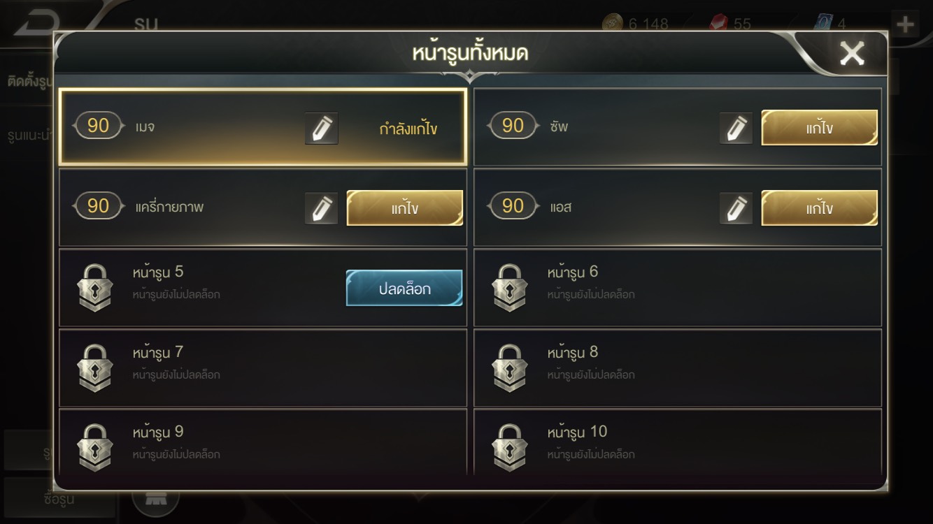Click the padlock icon of หน้ารูน 10
This screenshot has height=524, width=933.
[509, 447]
